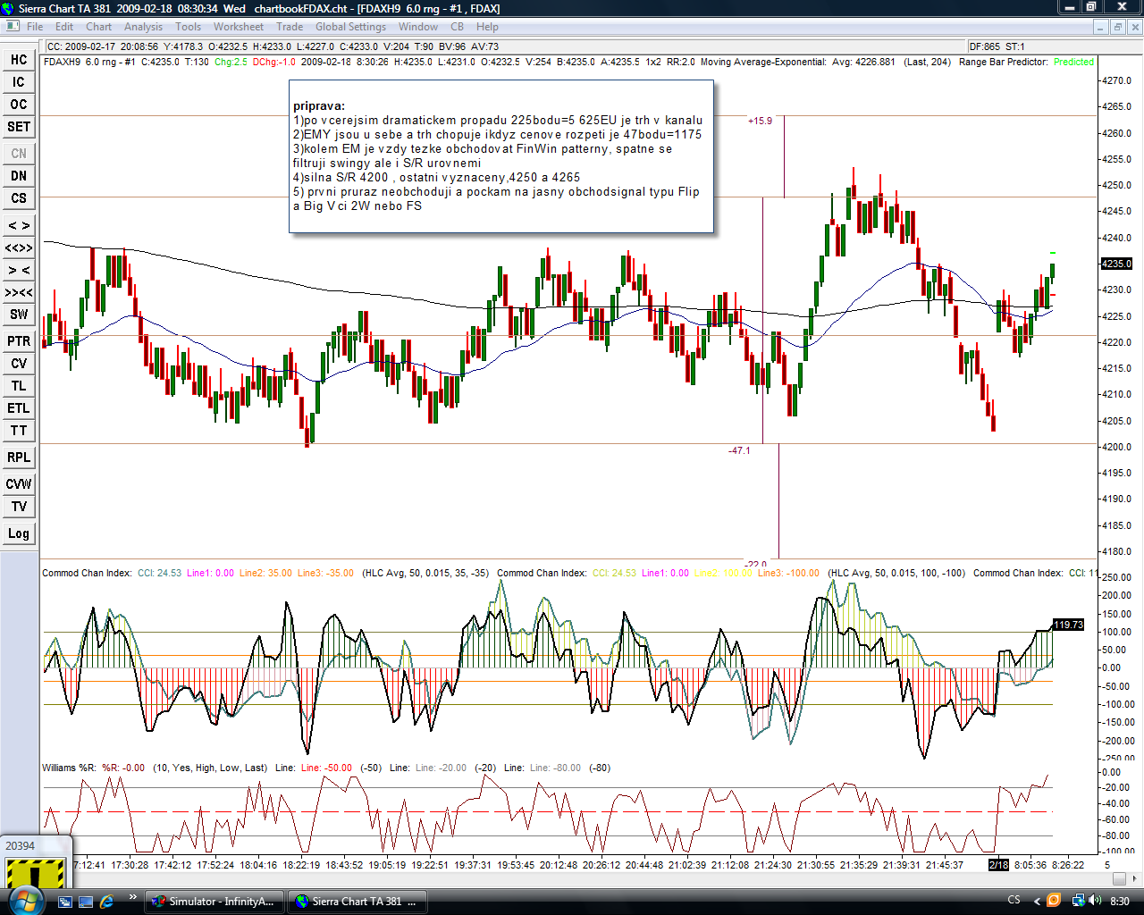1144x915 pixels.
Task: Click the CS toolbar button
Action: pos(19,198)
